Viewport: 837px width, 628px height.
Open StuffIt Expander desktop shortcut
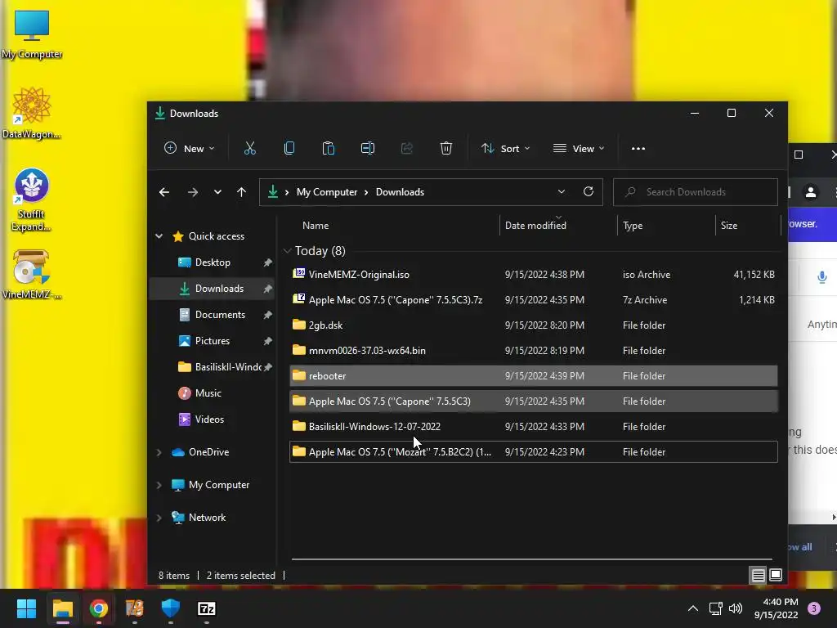32,200
